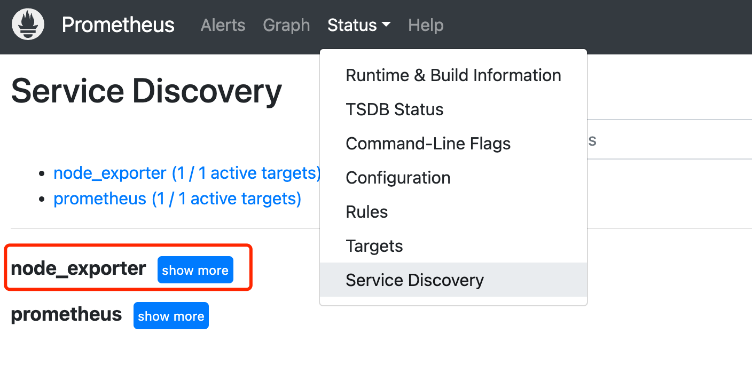Jump to node_exporter active targets link
Viewport: 752px width, 381px height.
coord(187,173)
